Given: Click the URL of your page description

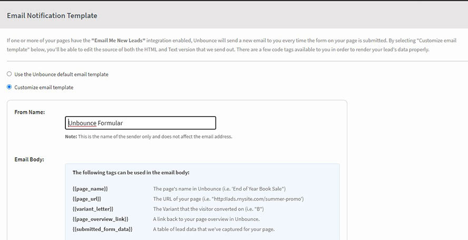Looking at the screenshot, I should click(228, 199).
